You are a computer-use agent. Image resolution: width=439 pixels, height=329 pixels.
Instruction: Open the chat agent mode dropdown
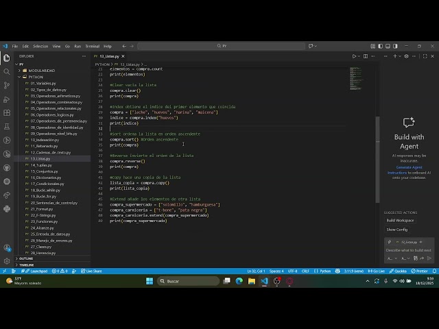tap(392, 258)
